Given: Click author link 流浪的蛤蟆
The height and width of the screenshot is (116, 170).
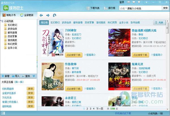Looking at the screenshot, I should coord(144,68).
